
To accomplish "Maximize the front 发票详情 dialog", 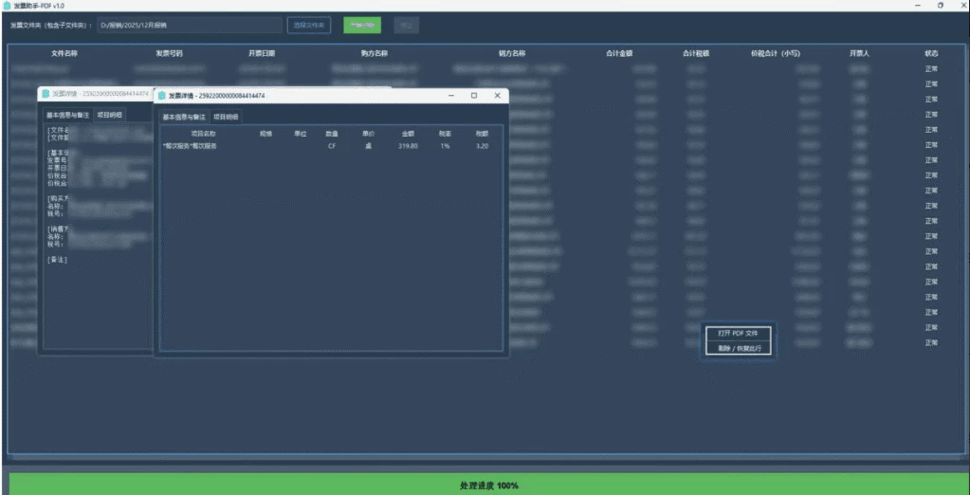I will tap(474, 96).
